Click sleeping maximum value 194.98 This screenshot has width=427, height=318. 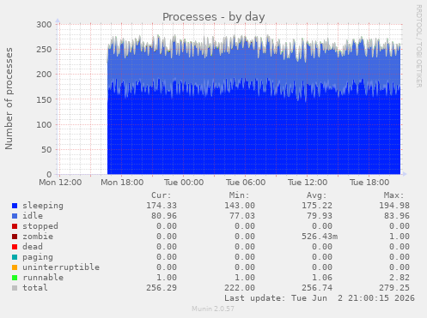pyautogui.click(x=394, y=206)
